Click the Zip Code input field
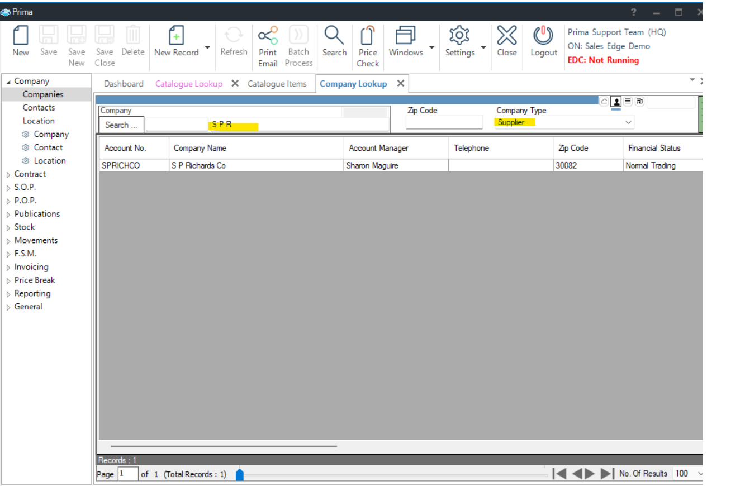Image resolution: width=745 pixels, height=486 pixels. tap(444, 122)
